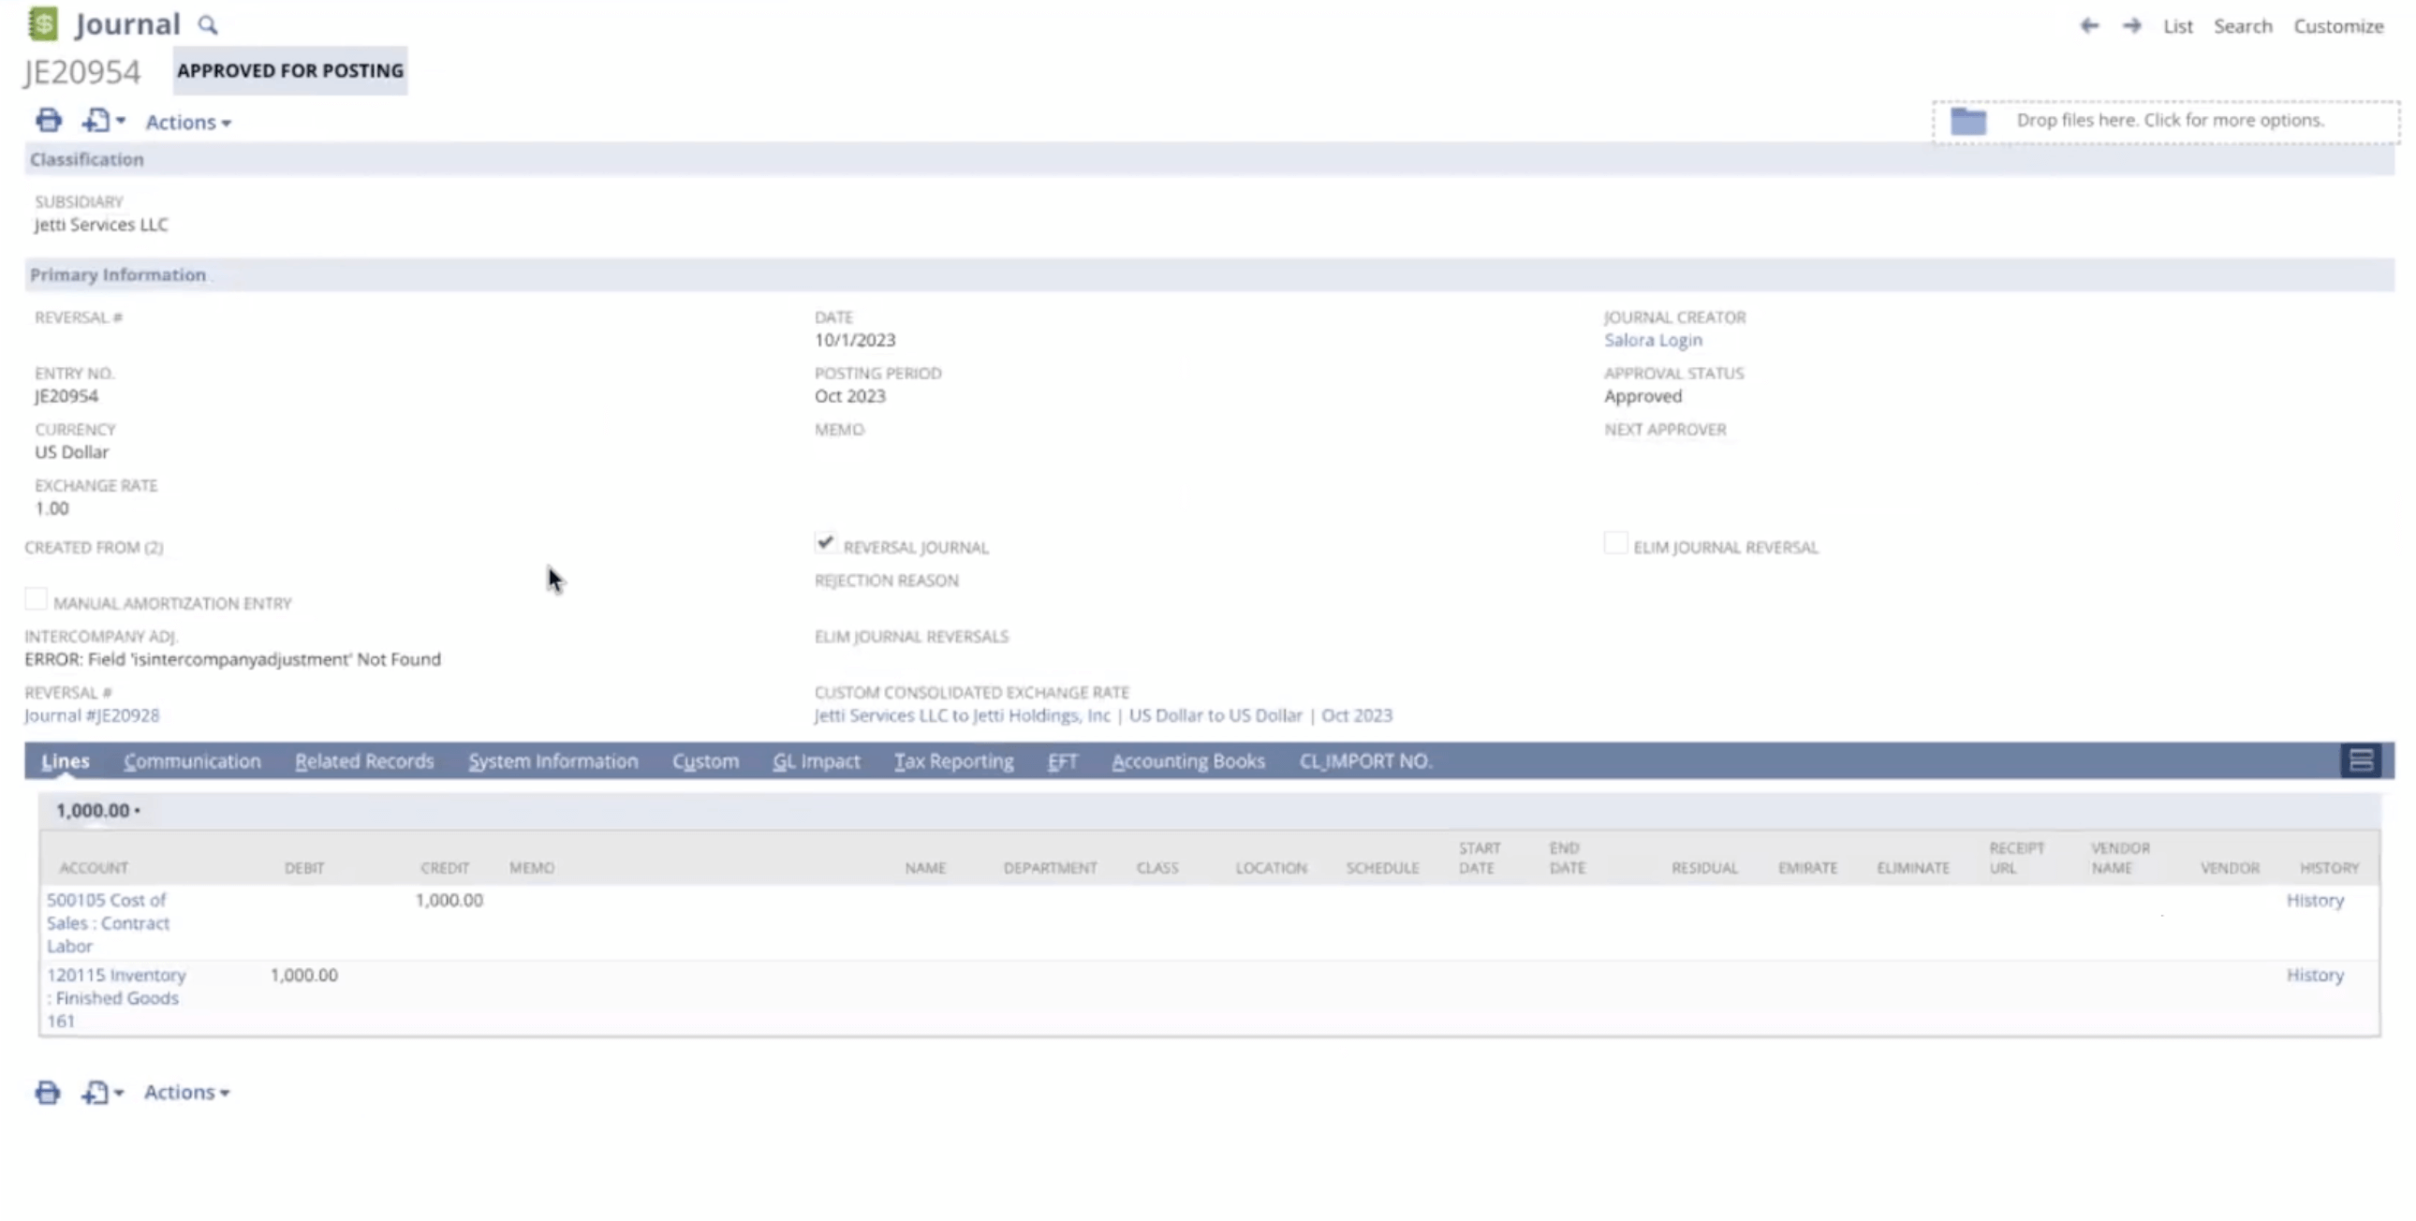Toggle the Manual Amortization Entry checkbox
Viewport: 2416px width, 1221px height.
pos(36,599)
